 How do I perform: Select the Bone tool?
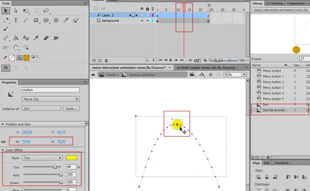6,38
